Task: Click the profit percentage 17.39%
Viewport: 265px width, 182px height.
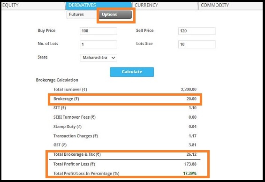Action: (x=190, y=174)
